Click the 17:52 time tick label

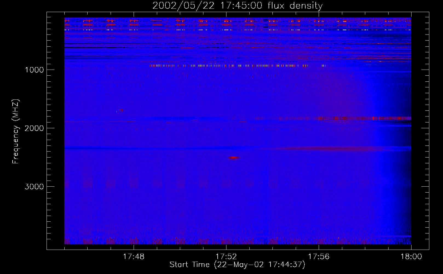[x=226, y=257]
